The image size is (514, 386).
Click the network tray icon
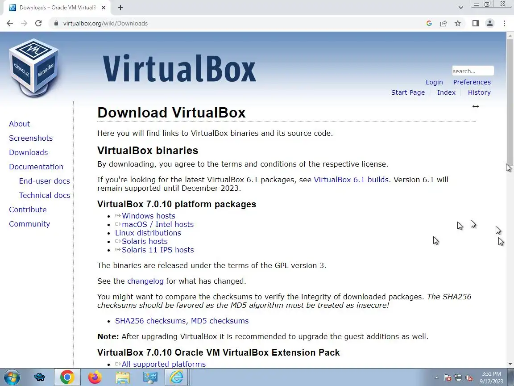[x=458, y=378]
